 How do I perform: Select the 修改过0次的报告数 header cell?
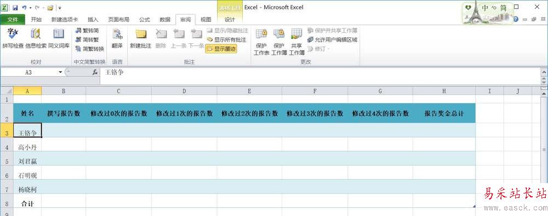click(x=119, y=113)
